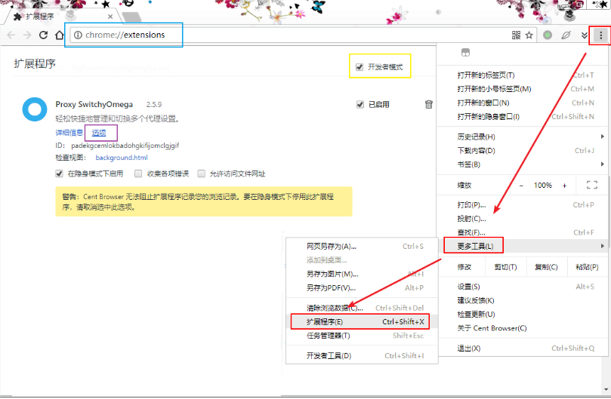Select 建议反馈(K) menu item
Image resolution: width=611 pixels, height=399 pixels.
(x=522, y=300)
